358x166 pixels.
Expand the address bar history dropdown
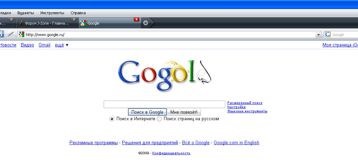pyautogui.click(x=318, y=35)
